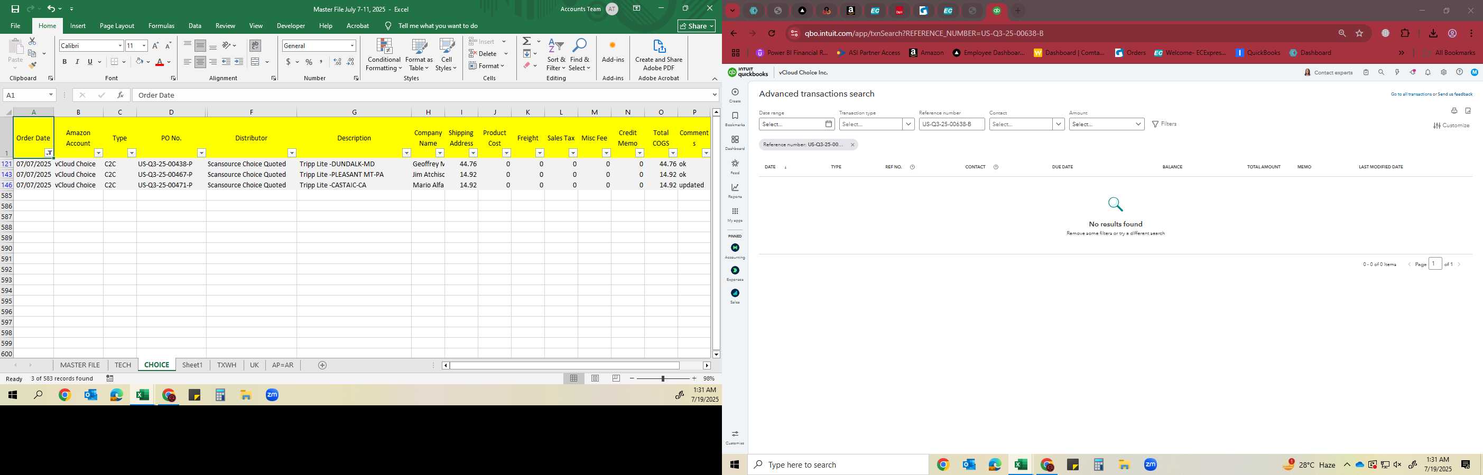Click the AutoSum sigma icon
1483x475 pixels.
coord(527,41)
